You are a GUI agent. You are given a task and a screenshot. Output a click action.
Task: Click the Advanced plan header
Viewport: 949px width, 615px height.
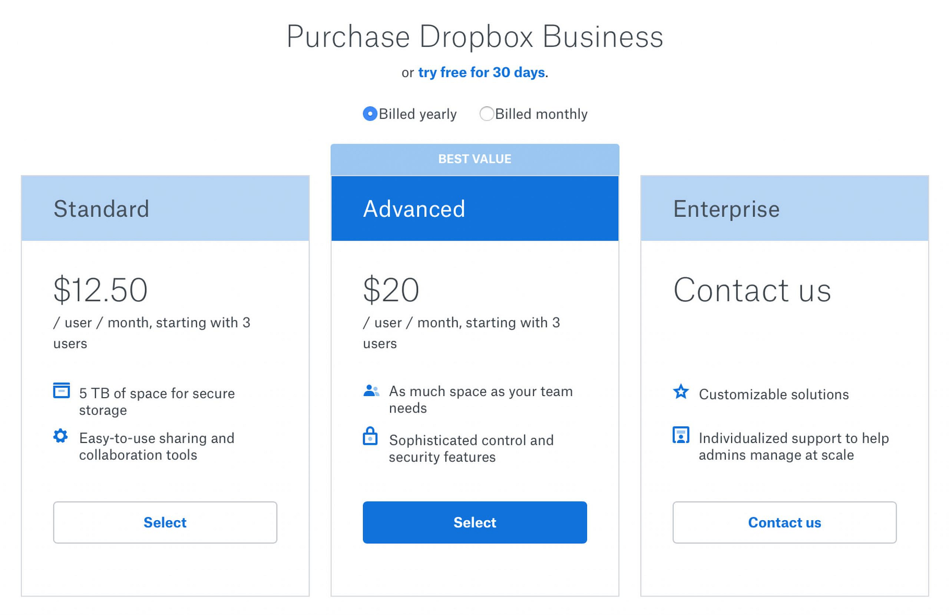point(474,208)
